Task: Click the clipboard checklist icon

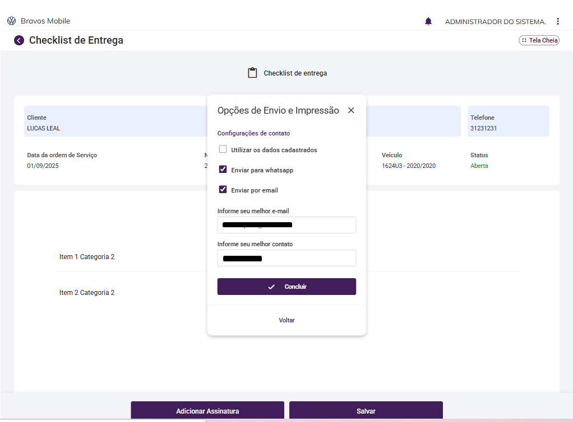Action: pyautogui.click(x=252, y=73)
